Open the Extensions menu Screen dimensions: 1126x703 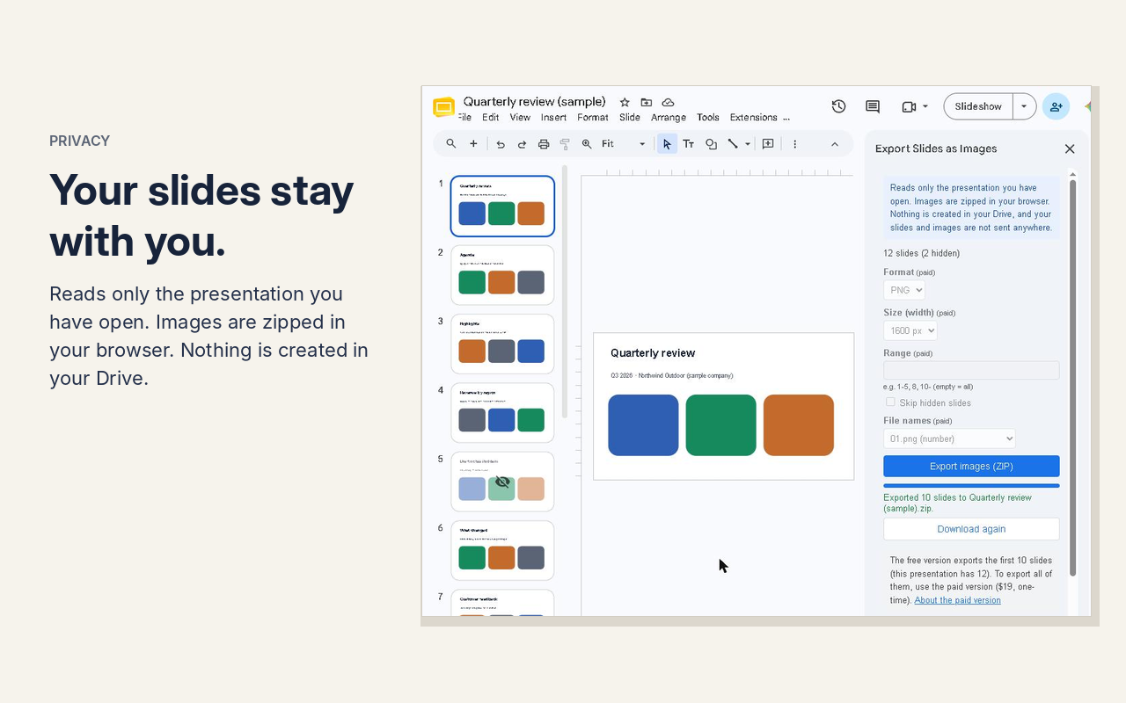point(753,118)
